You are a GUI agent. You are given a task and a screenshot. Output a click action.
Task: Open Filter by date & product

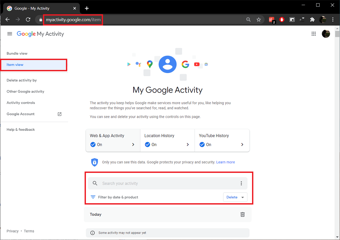[114, 197]
